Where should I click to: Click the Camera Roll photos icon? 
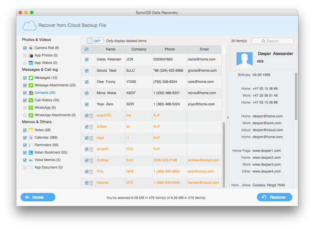point(31,48)
